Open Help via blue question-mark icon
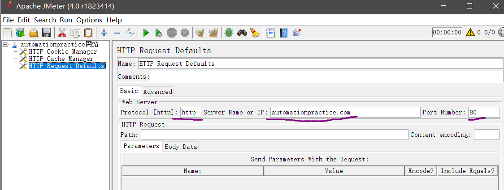This screenshot has width=504, height=190. [283, 32]
